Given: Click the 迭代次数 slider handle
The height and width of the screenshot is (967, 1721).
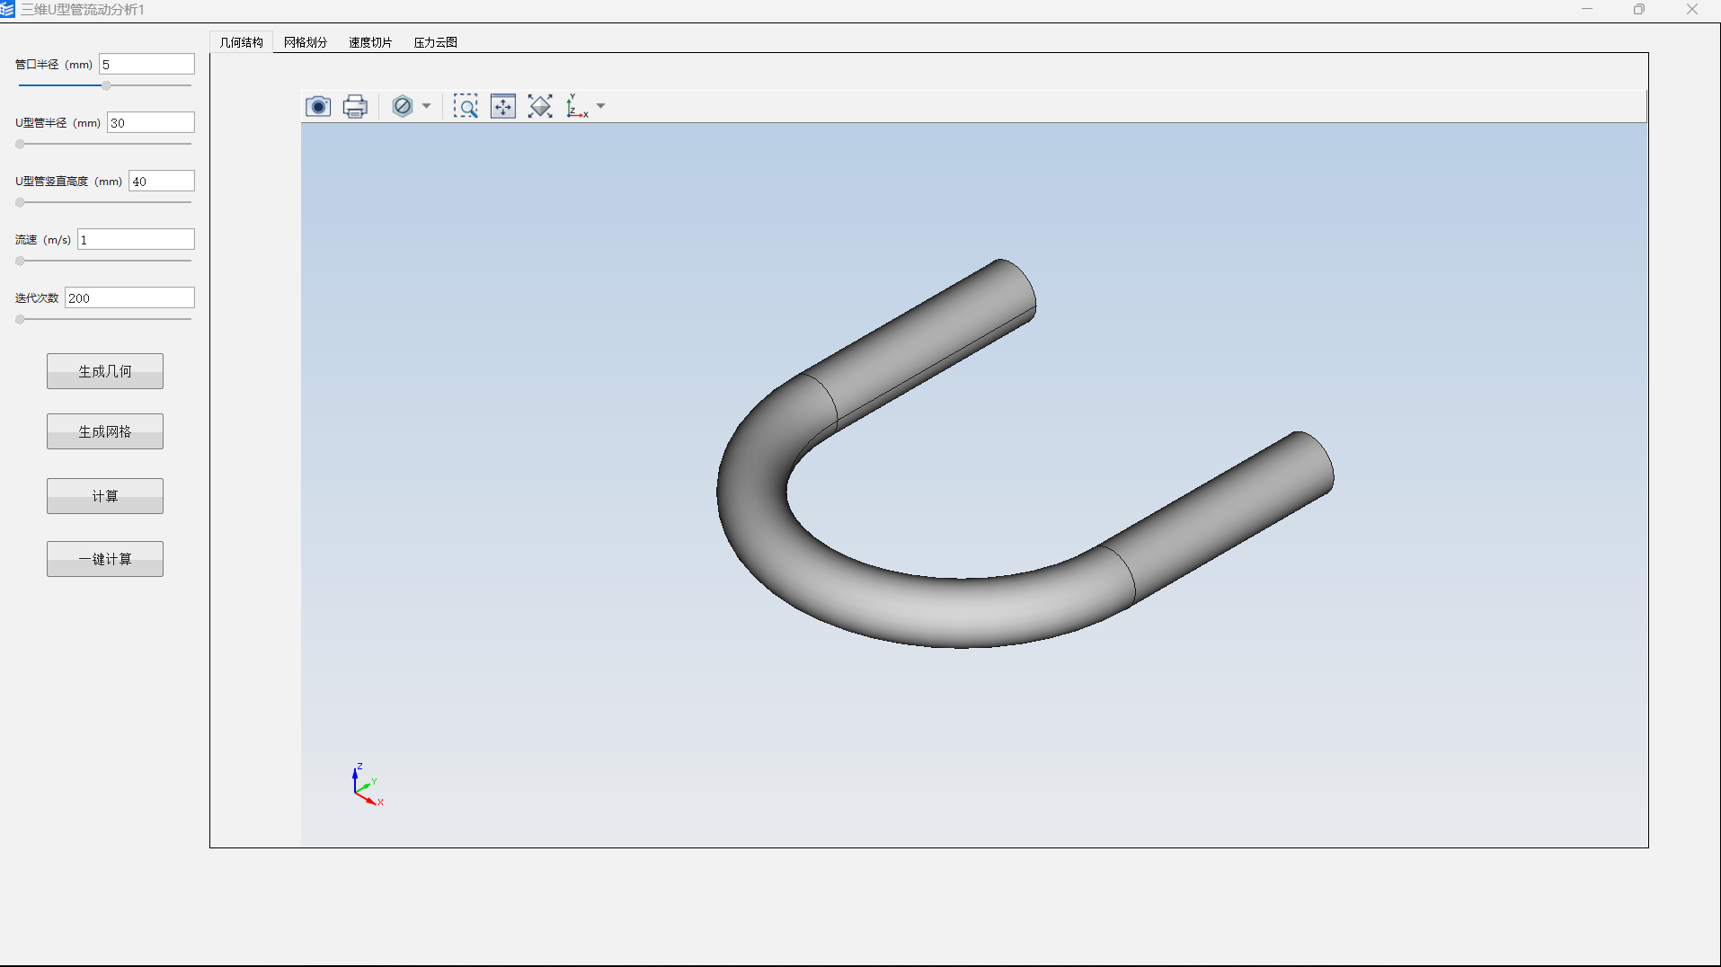Looking at the screenshot, I should (20, 319).
